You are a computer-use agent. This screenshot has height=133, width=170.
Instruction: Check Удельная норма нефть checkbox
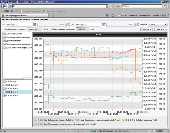4,48
